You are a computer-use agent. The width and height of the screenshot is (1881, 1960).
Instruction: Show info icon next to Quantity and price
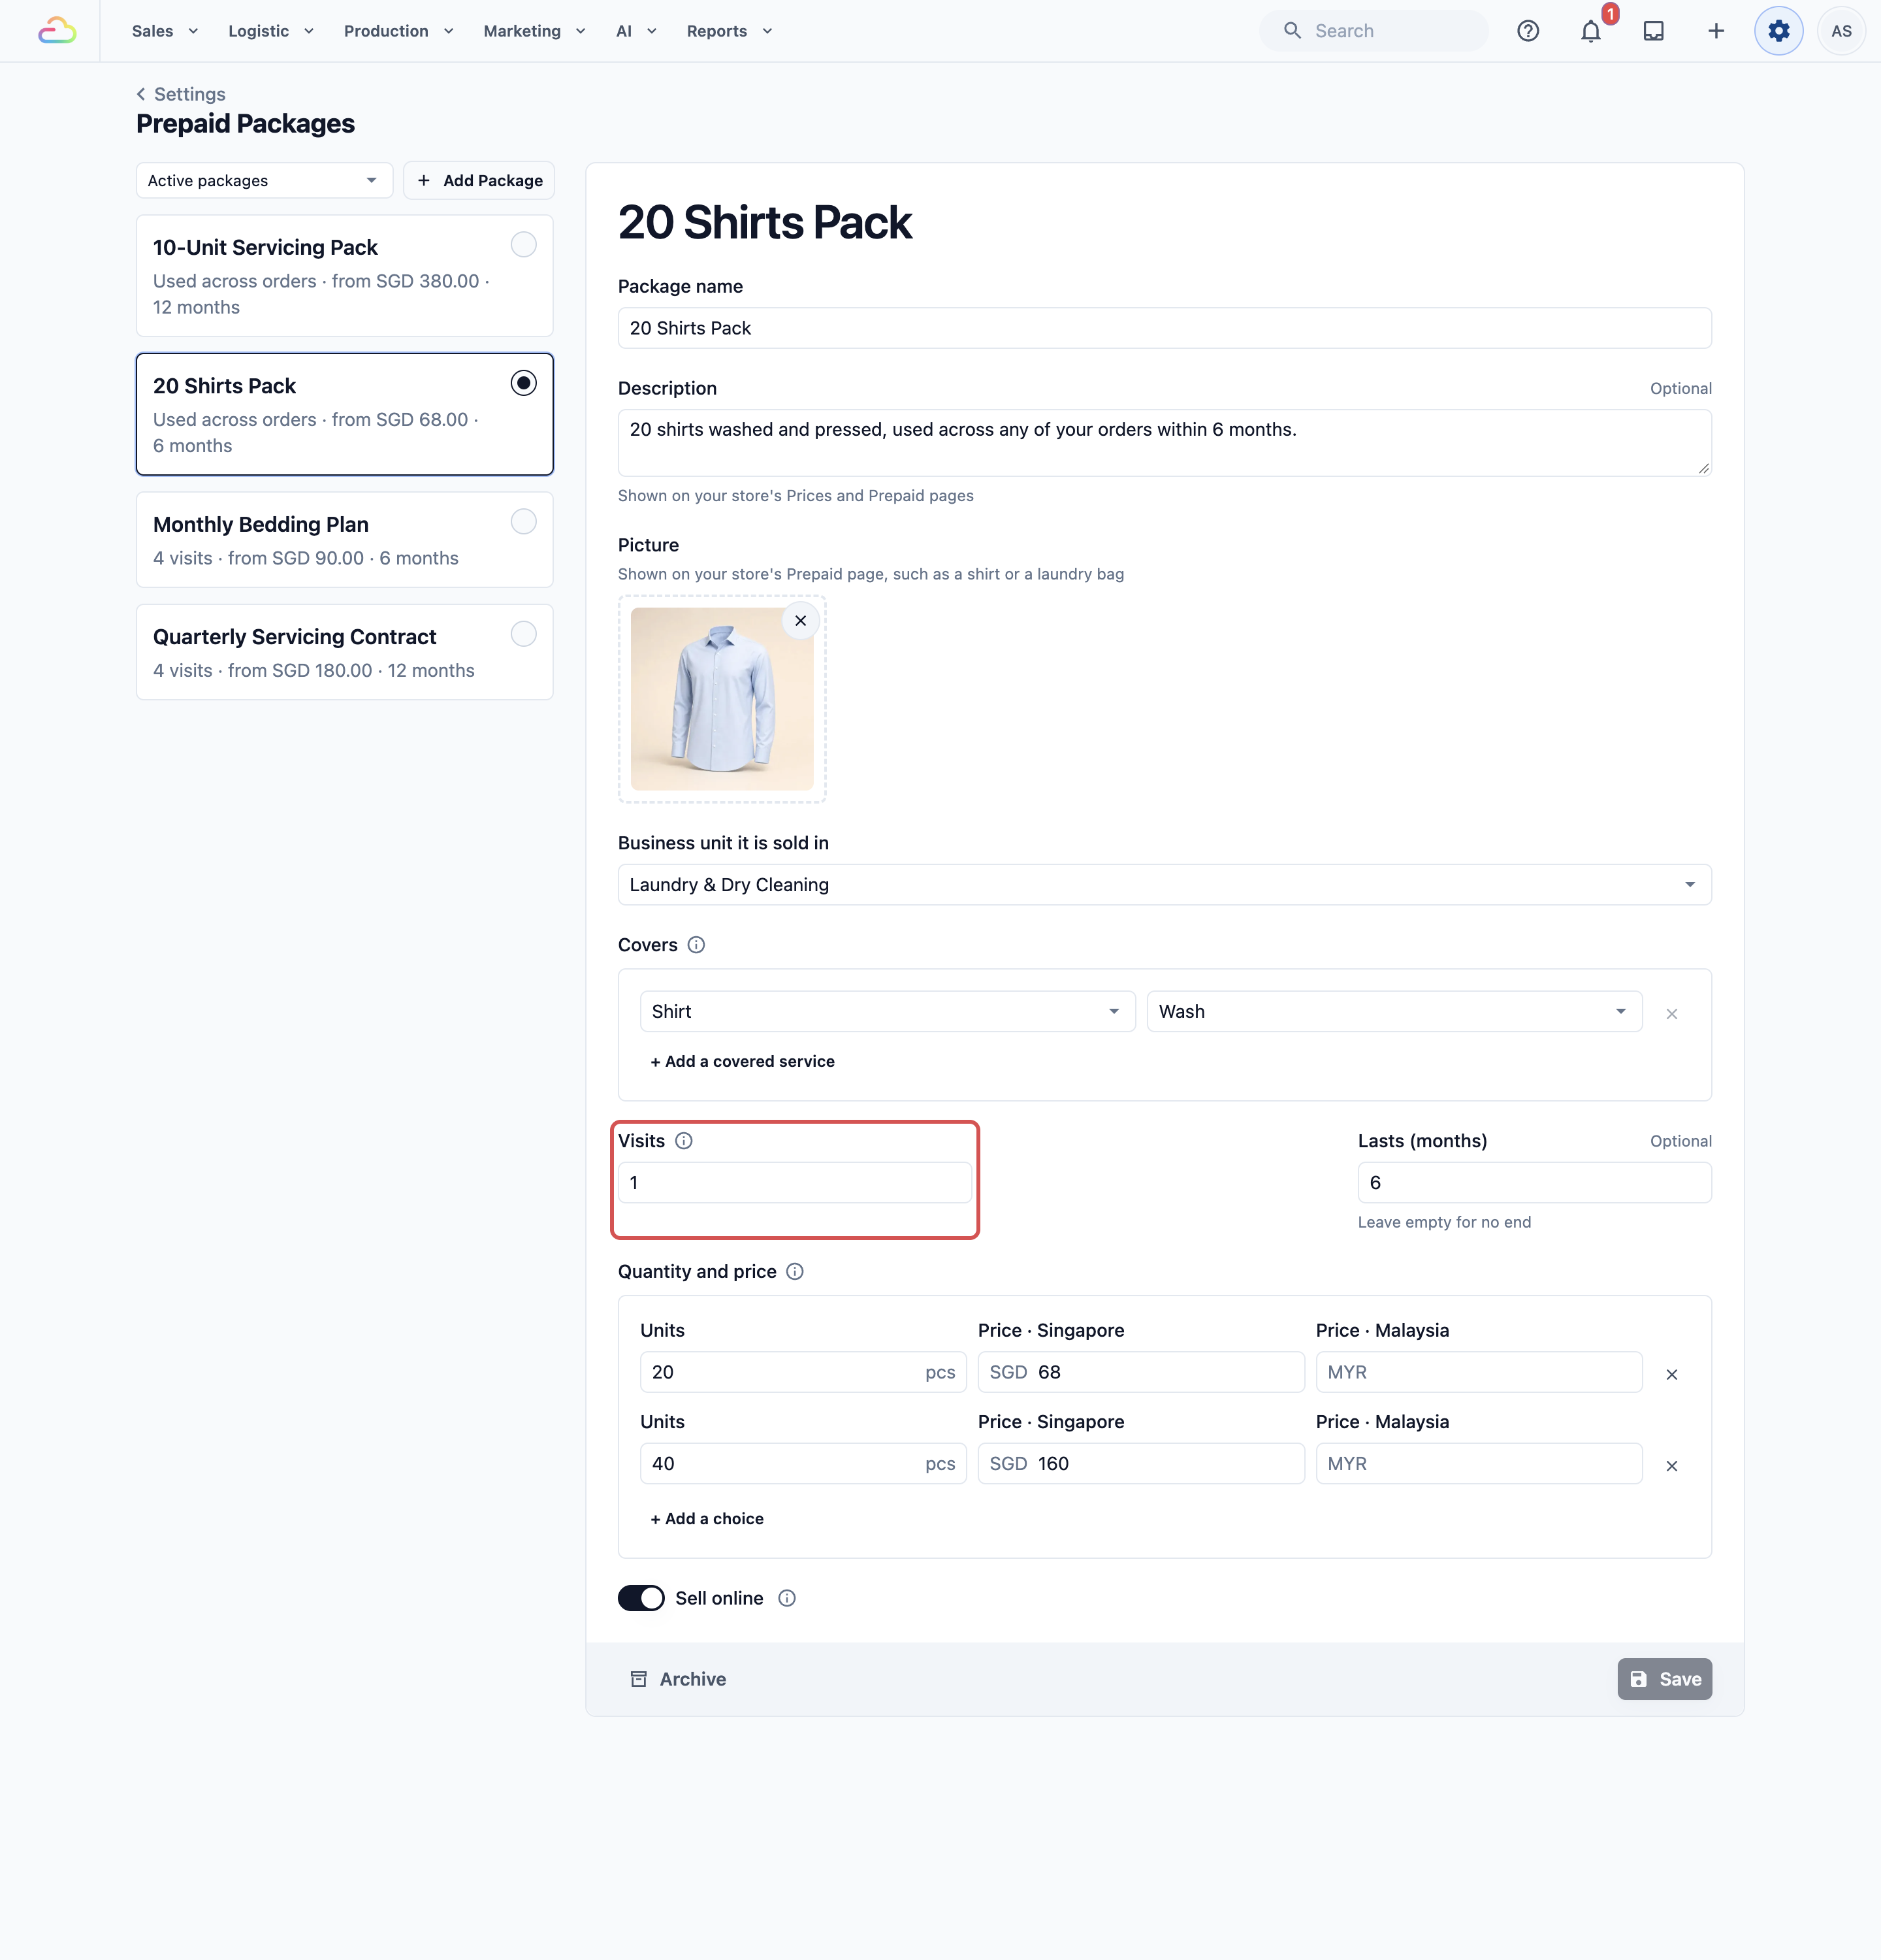(795, 1272)
